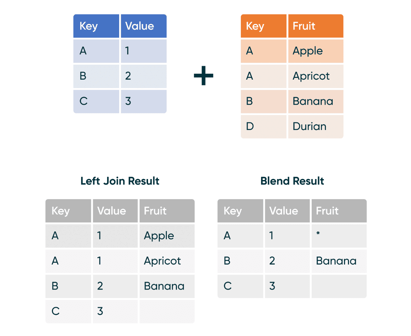
Task: Click the plus sign between the tables
Action: point(204,76)
